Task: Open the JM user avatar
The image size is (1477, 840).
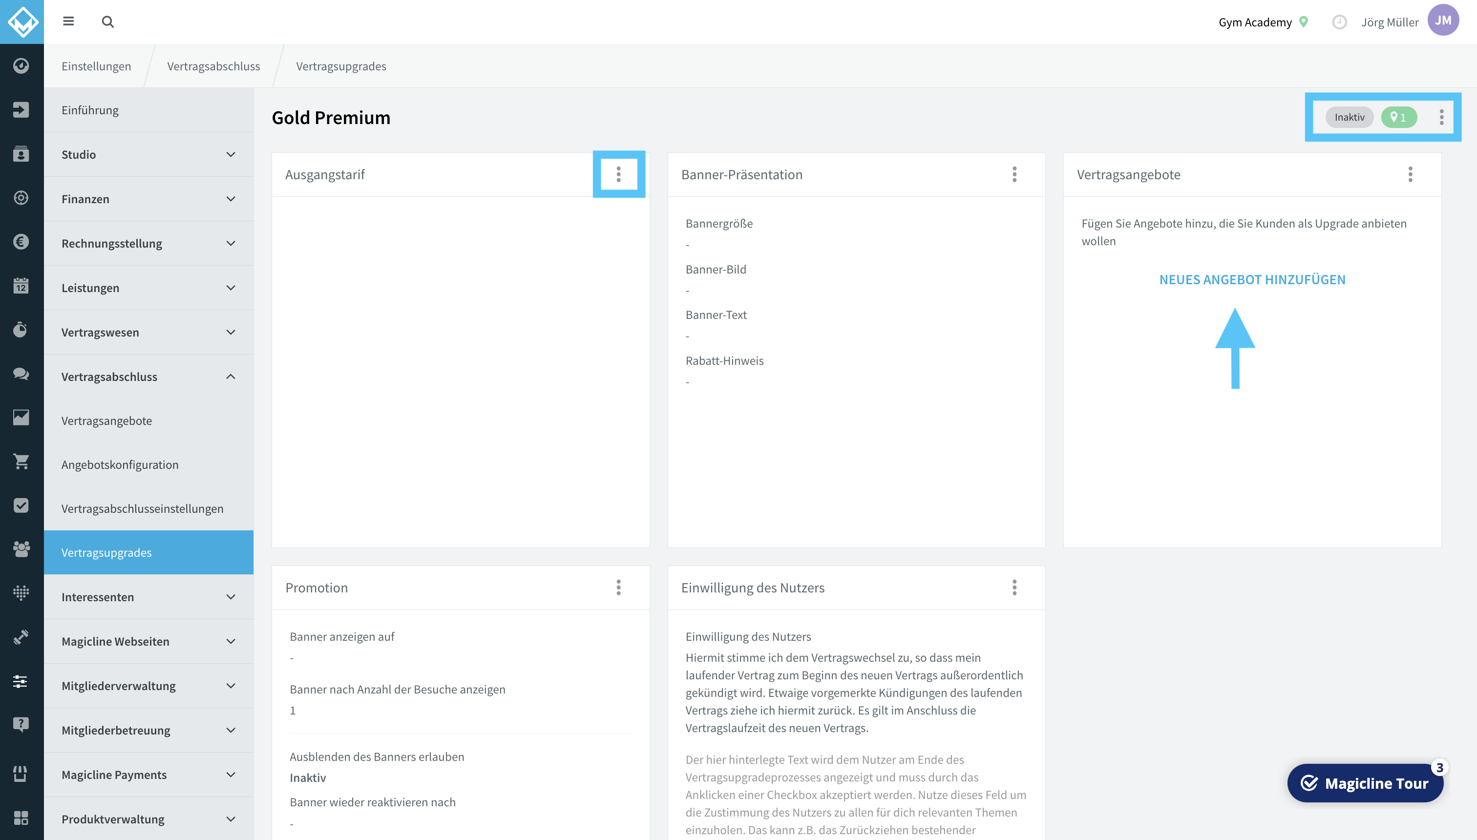Action: point(1443,21)
